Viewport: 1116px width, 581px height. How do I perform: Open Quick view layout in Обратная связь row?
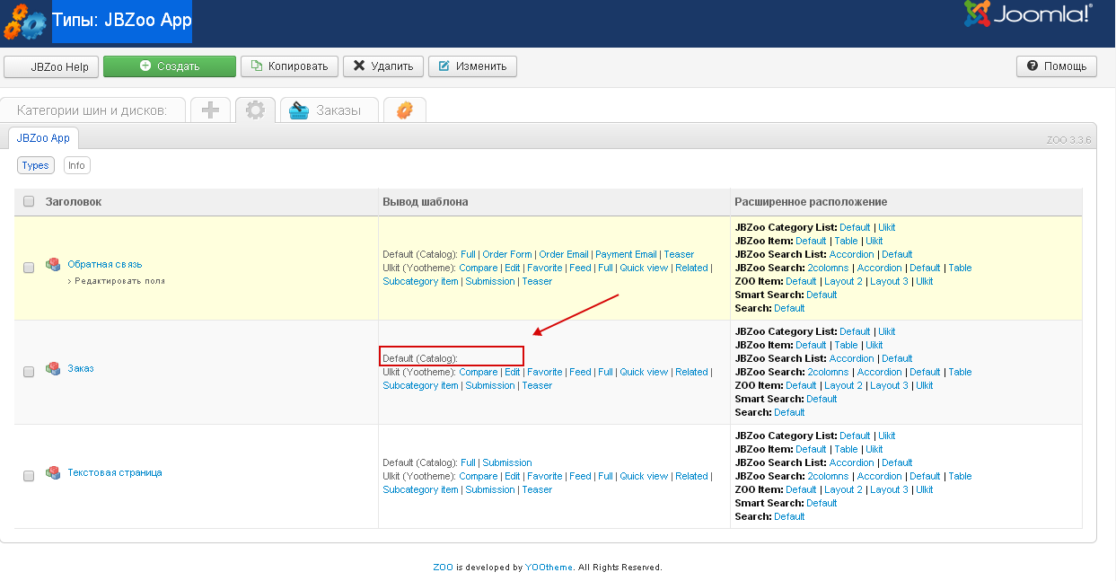[644, 268]
